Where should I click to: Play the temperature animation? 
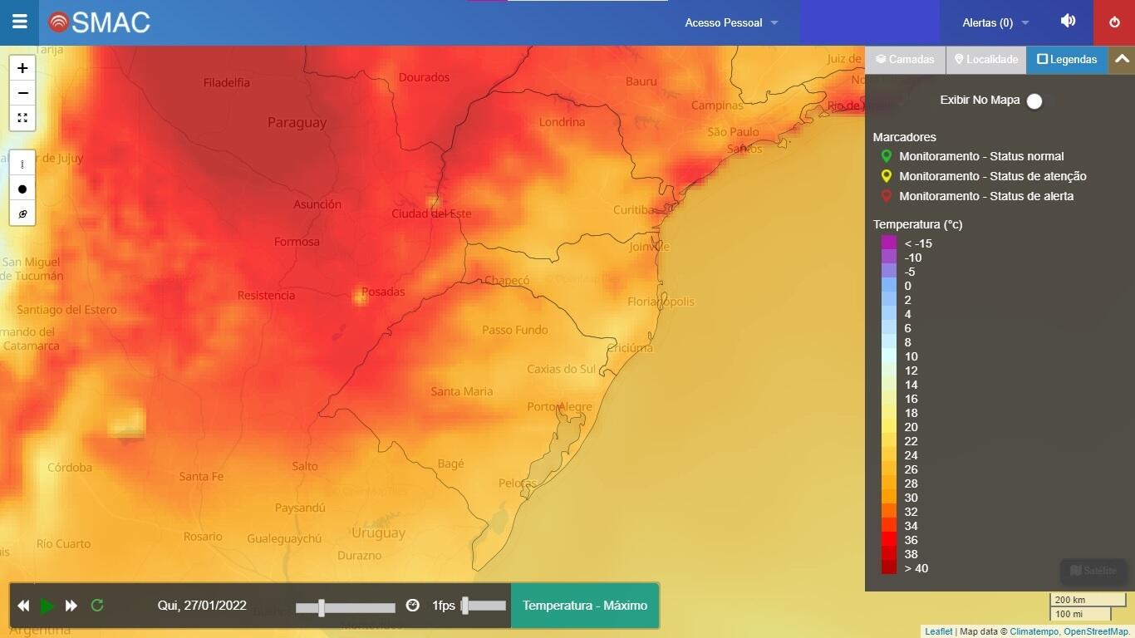pyautogui.click(x=47, y=606)
